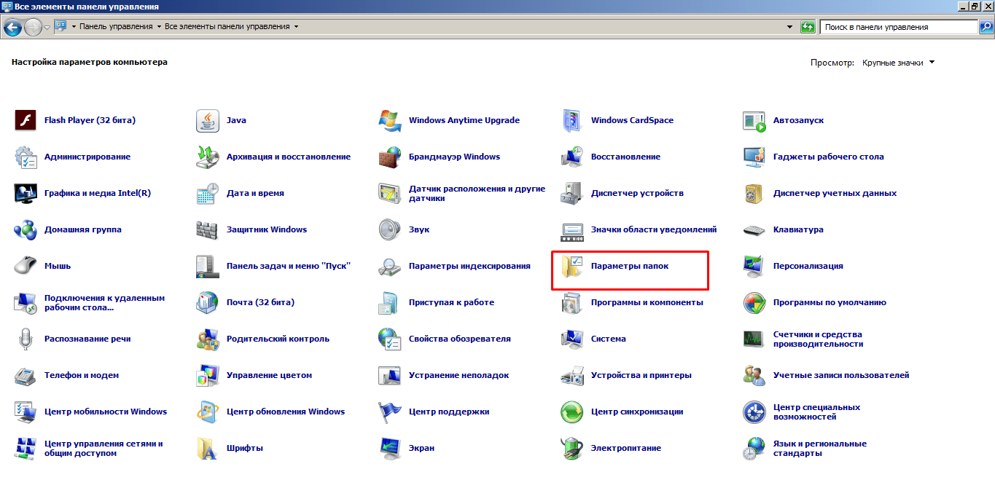The image size is (995, 496).
Task: Open the Java coffee cup icon
Action: tap(208, 120)
